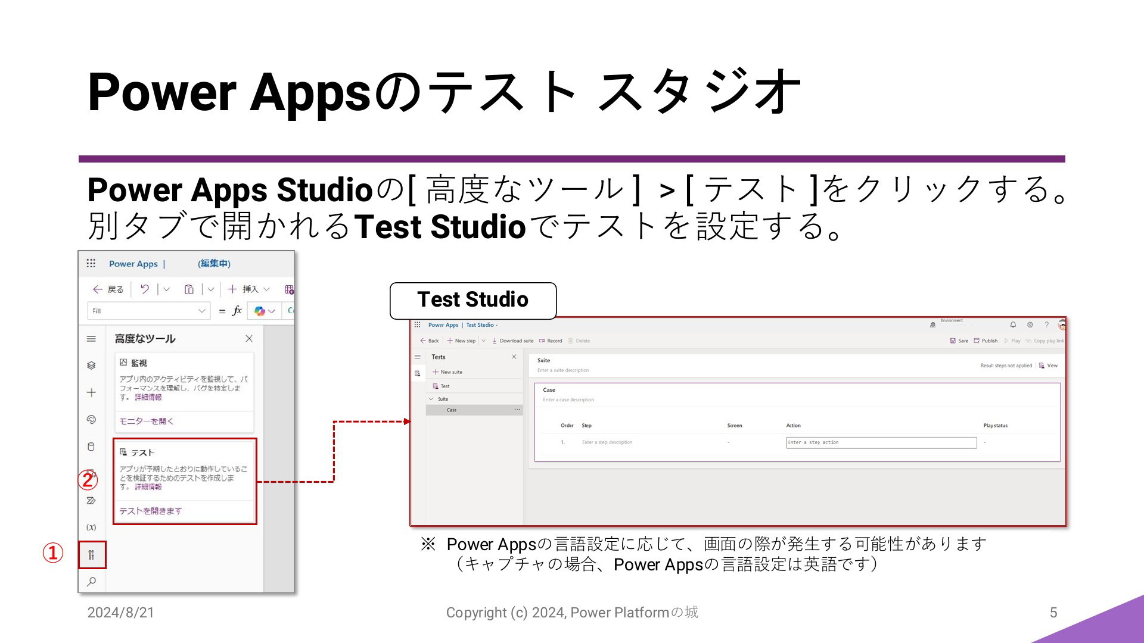Click the case description field
The width and height of the screenshot is (1144, 643).
click(568, 400)
